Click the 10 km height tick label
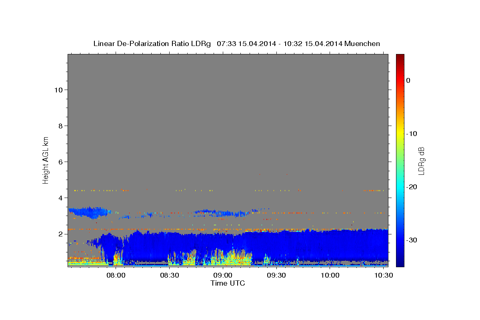Image resolution: width=480 pixels, height=320 pixels. tap(58, 90)
